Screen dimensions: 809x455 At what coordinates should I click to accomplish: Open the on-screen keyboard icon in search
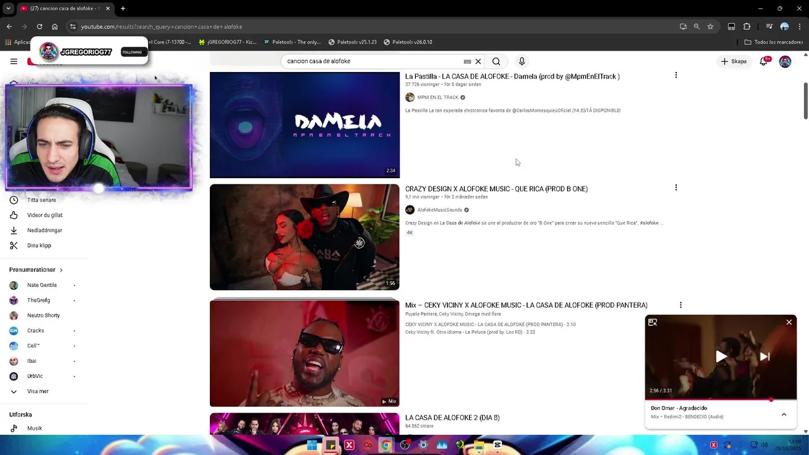[x=468, y=61]
